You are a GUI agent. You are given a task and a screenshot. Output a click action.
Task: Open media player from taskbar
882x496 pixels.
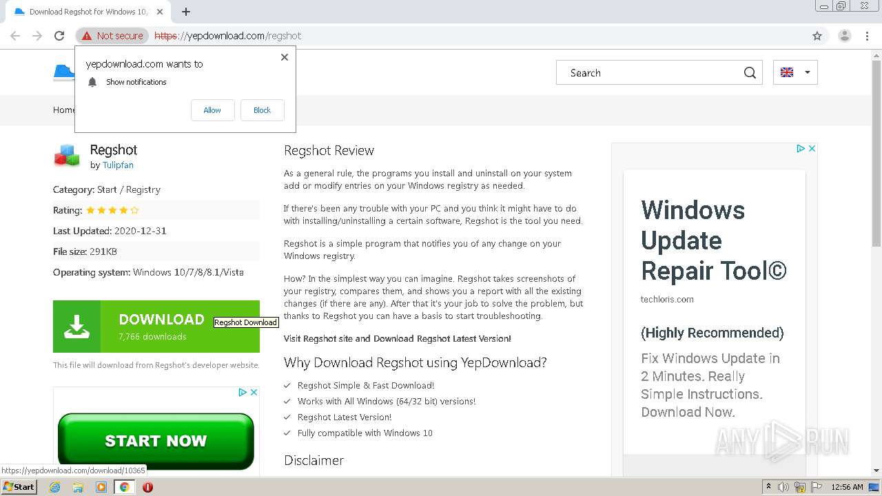tap(101, 487)
